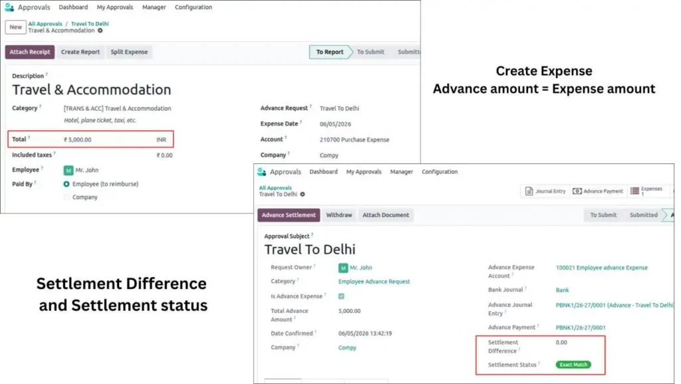Click the Advance Settlement button
681x384 pixels.
pos(289,215)
